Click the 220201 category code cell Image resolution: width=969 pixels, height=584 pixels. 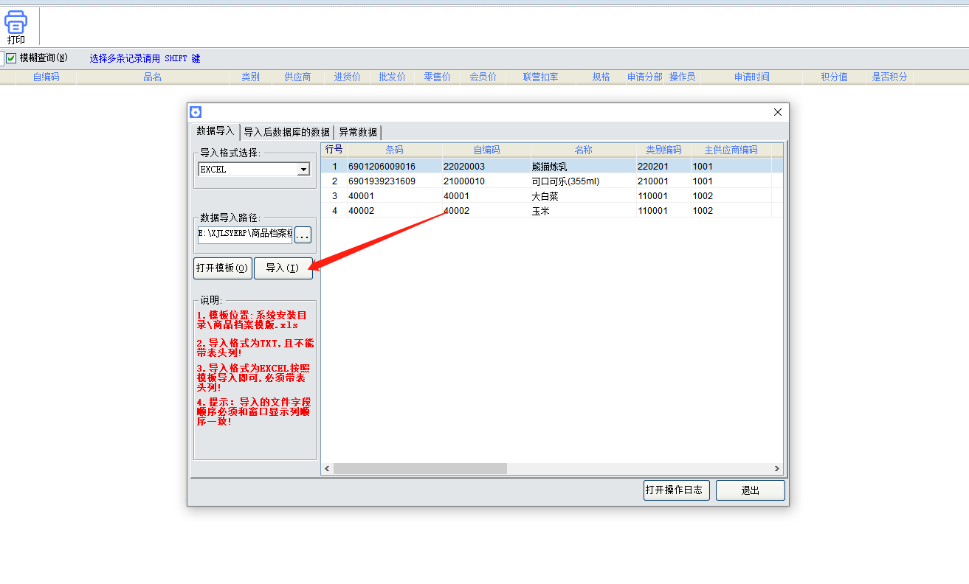[x=663, y=167]
